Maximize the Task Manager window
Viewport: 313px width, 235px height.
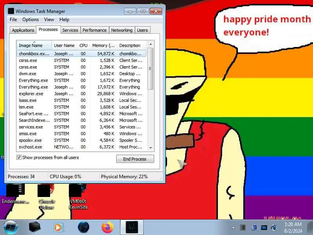point(143,11)
